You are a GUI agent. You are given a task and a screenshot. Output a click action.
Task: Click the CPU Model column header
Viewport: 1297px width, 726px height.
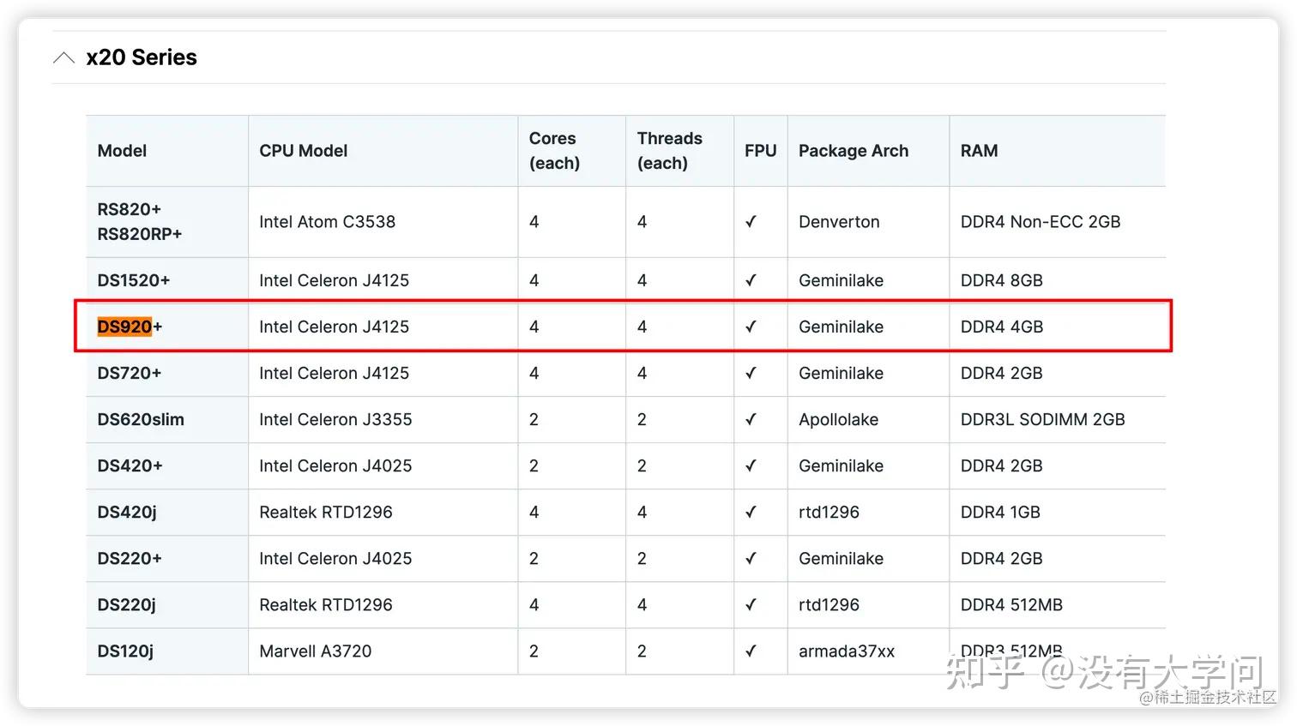click(x=303, y=151)
